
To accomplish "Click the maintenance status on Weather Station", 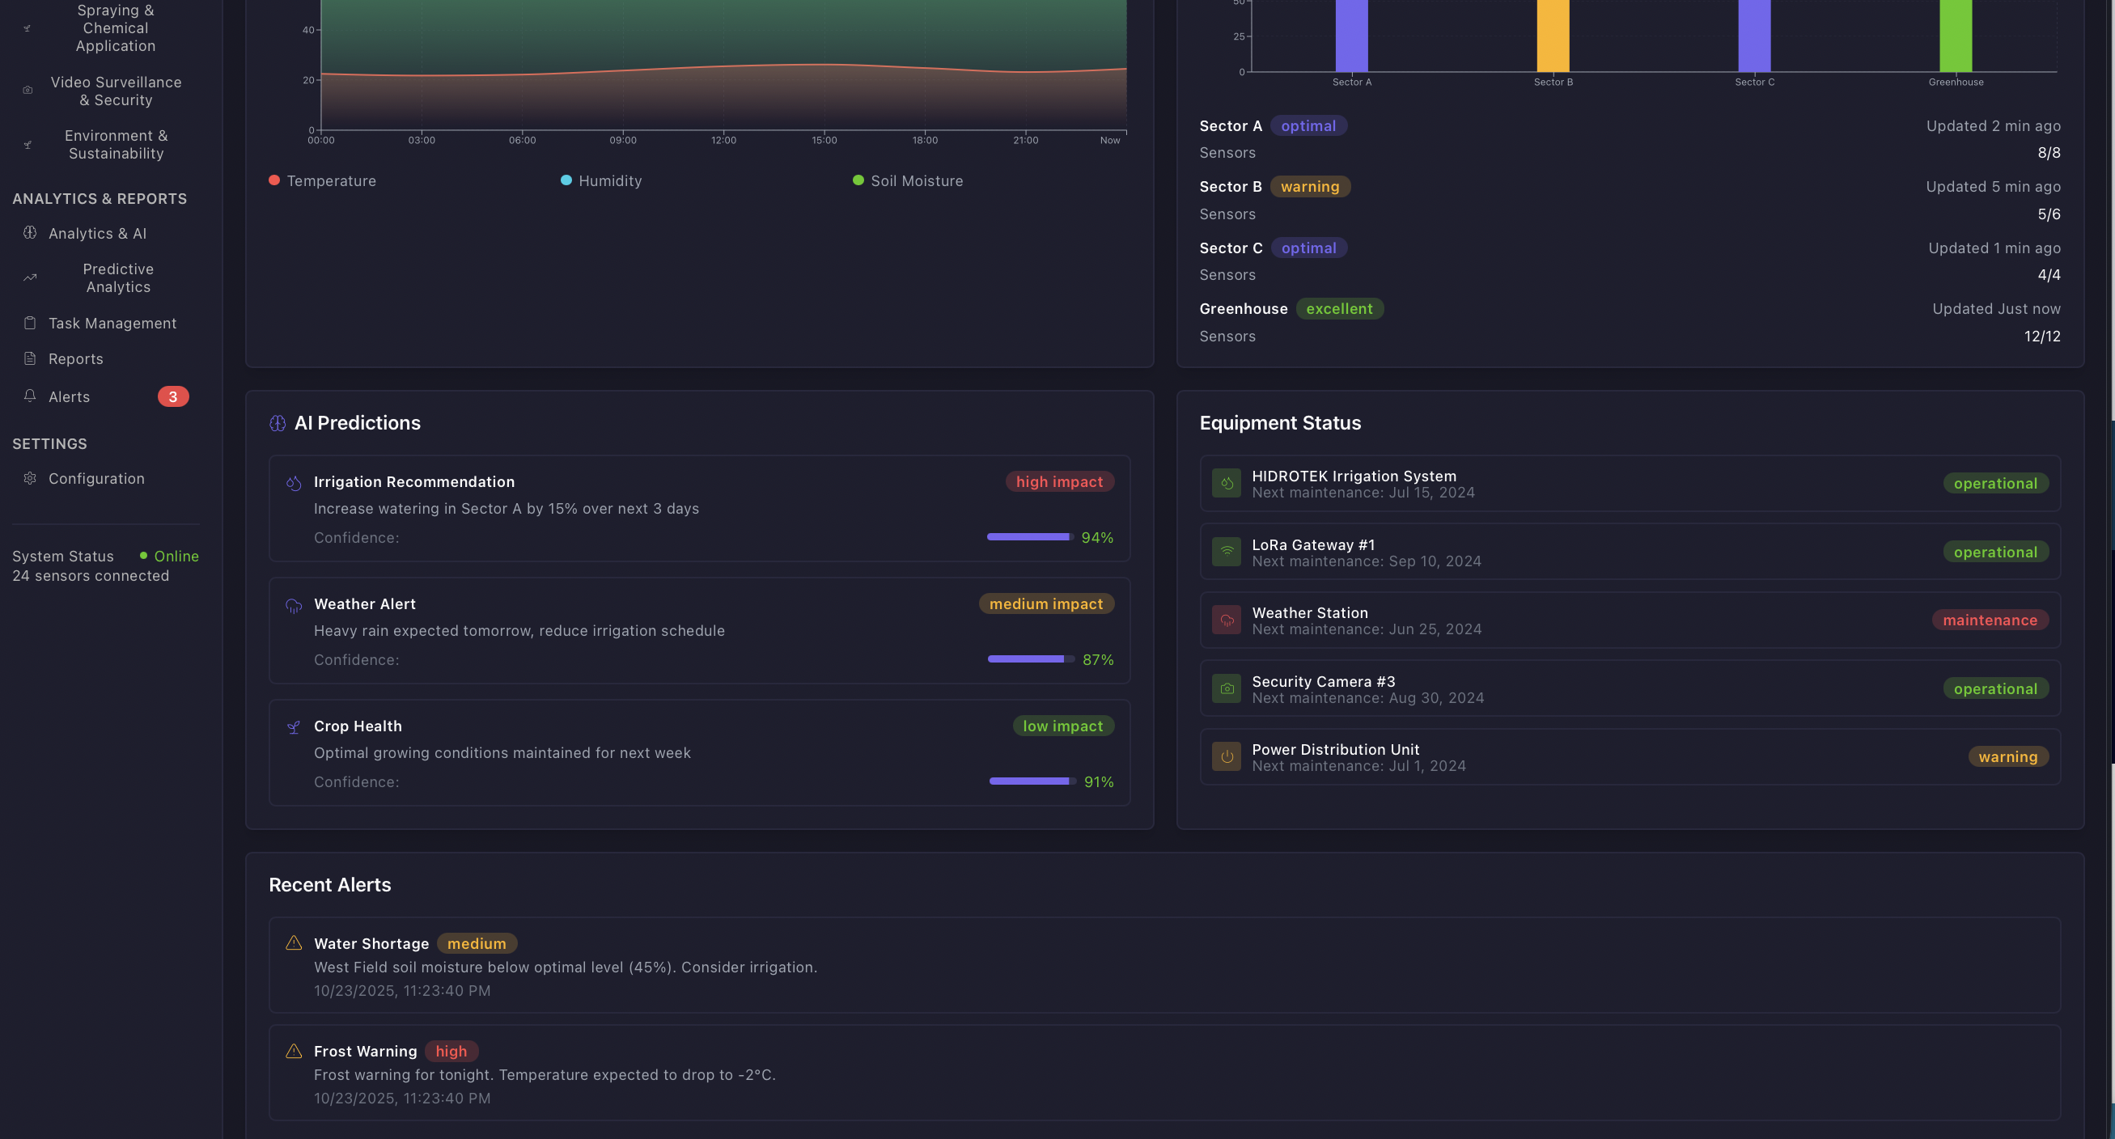I will 1990,620.
